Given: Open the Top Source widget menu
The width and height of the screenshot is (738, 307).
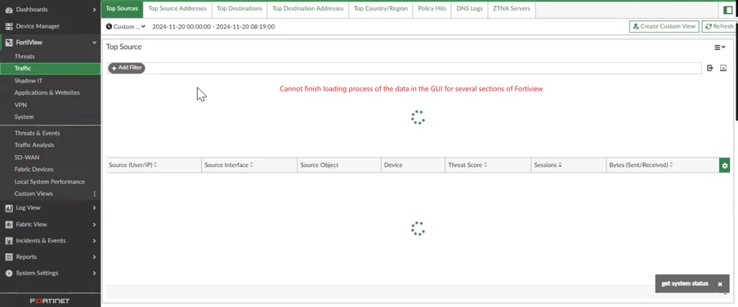Looking at the screenshot, I should point(720,47).
